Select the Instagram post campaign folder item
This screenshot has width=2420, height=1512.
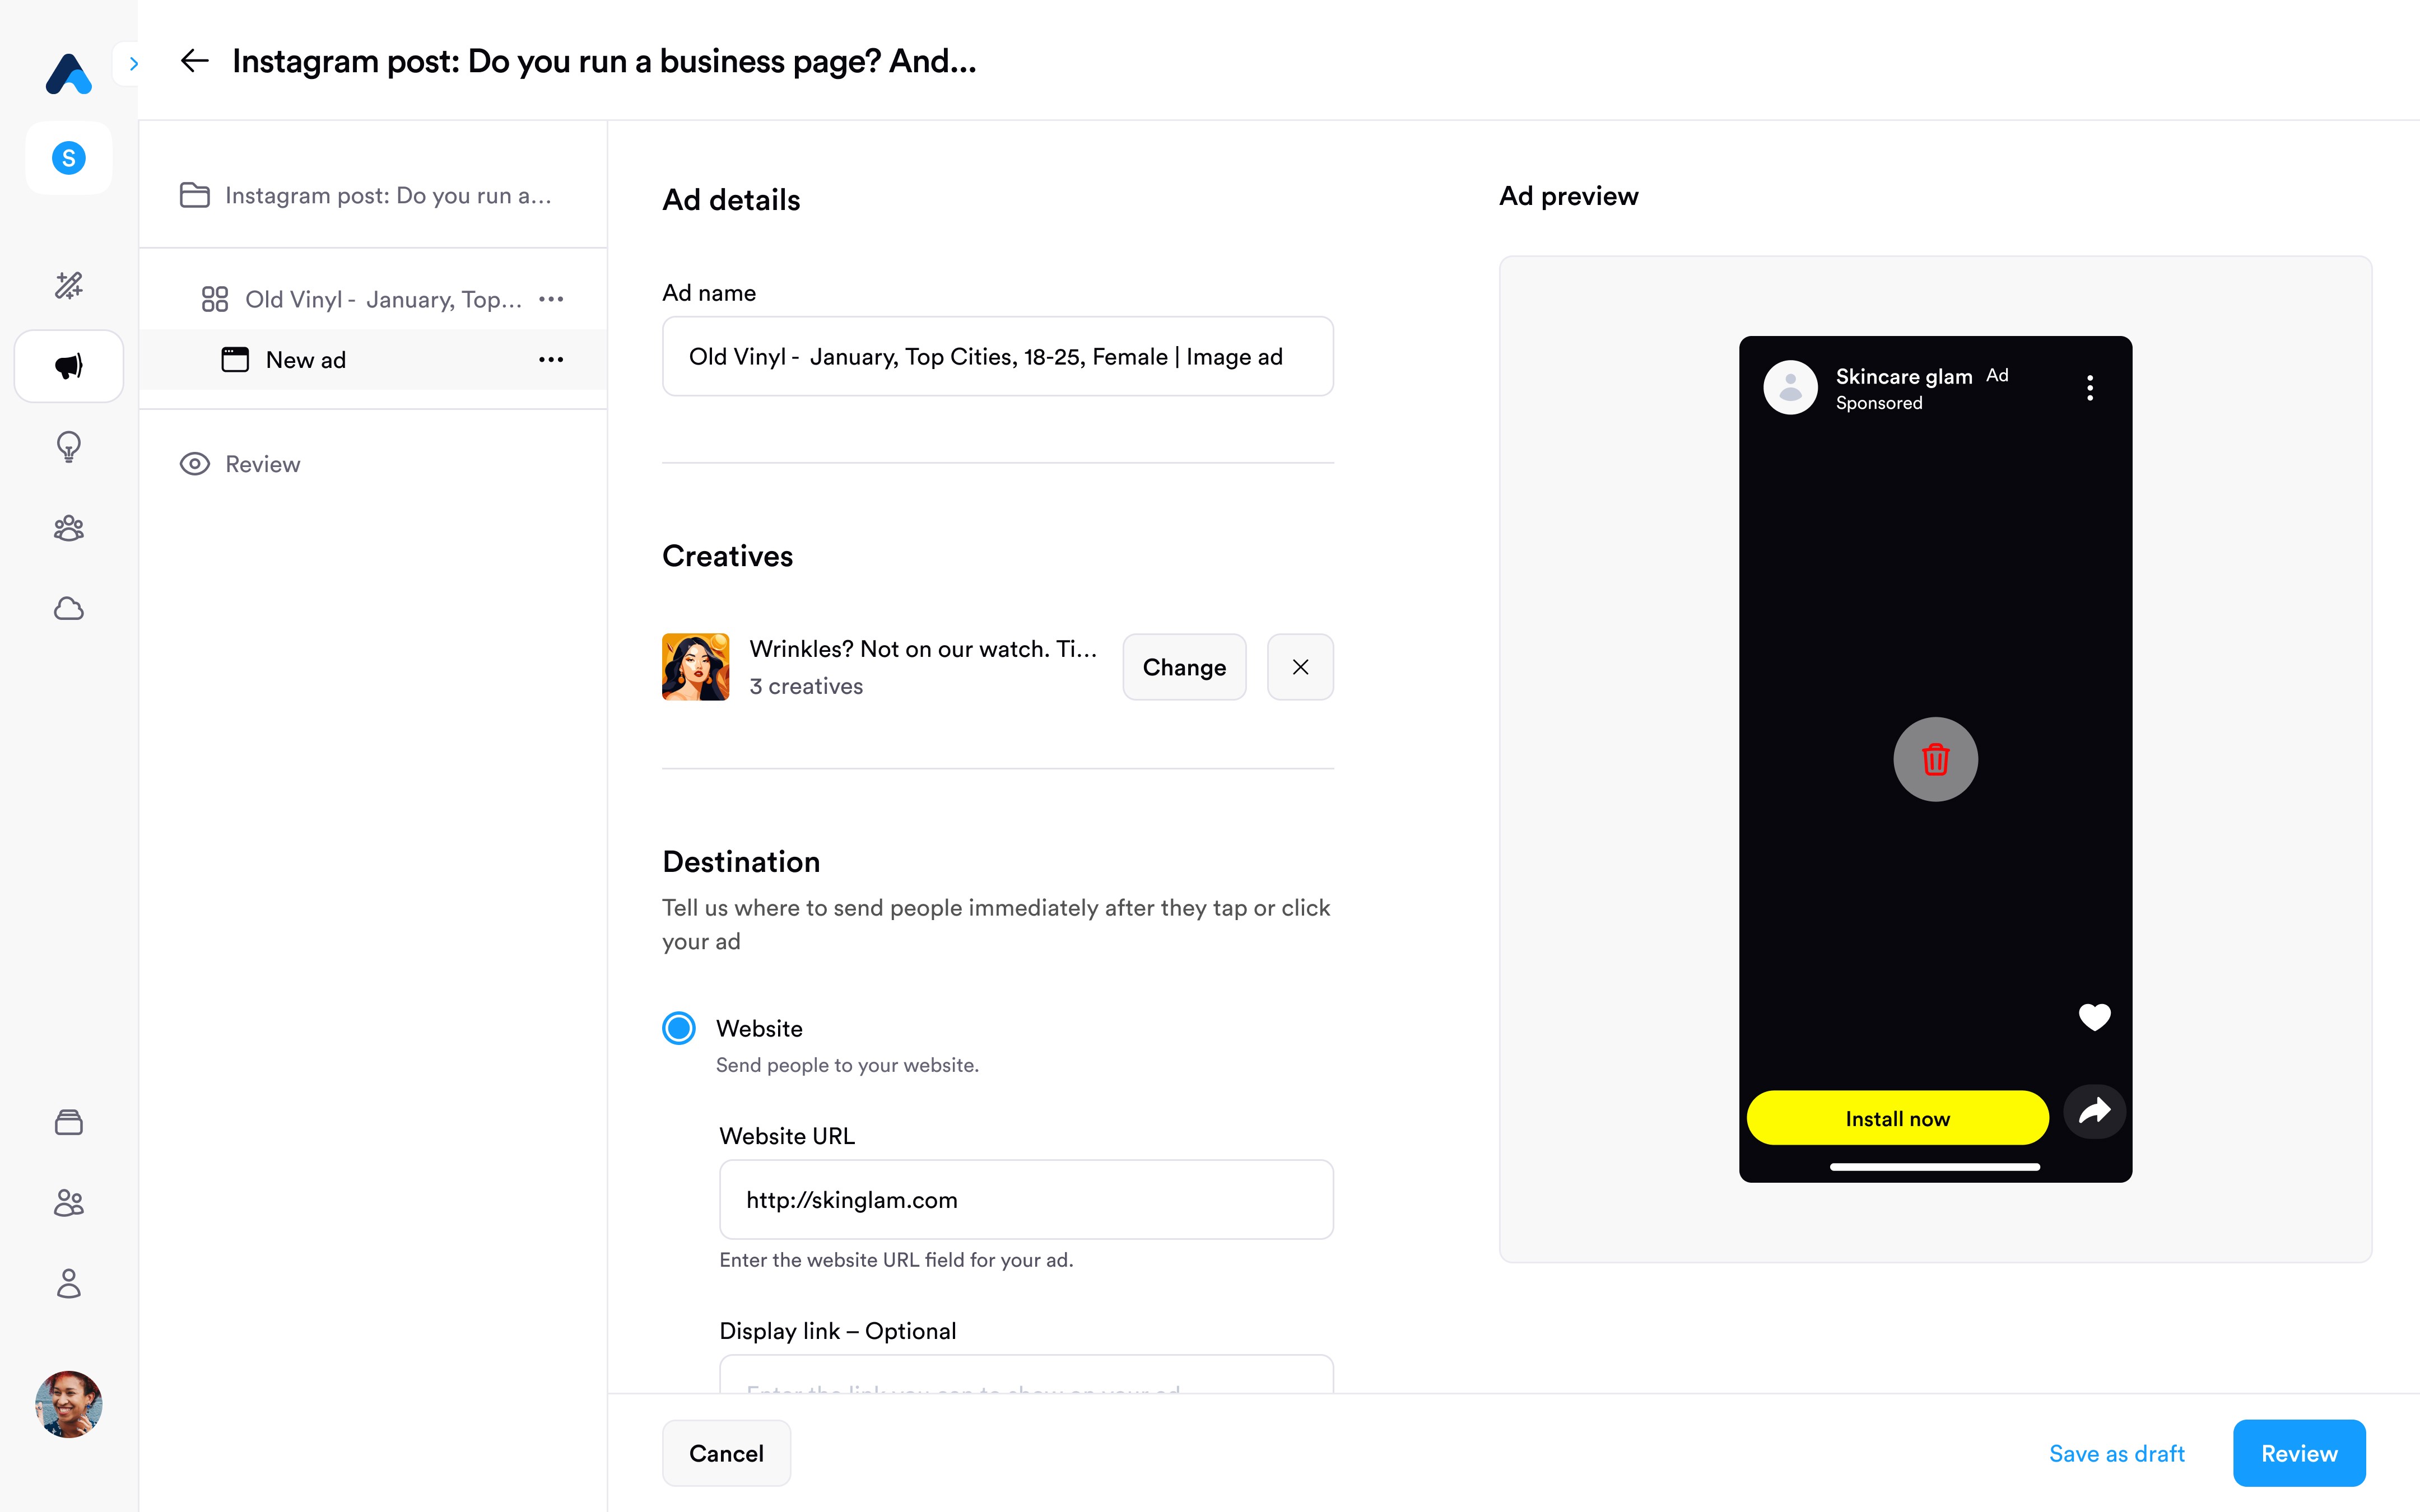(387, 195)
